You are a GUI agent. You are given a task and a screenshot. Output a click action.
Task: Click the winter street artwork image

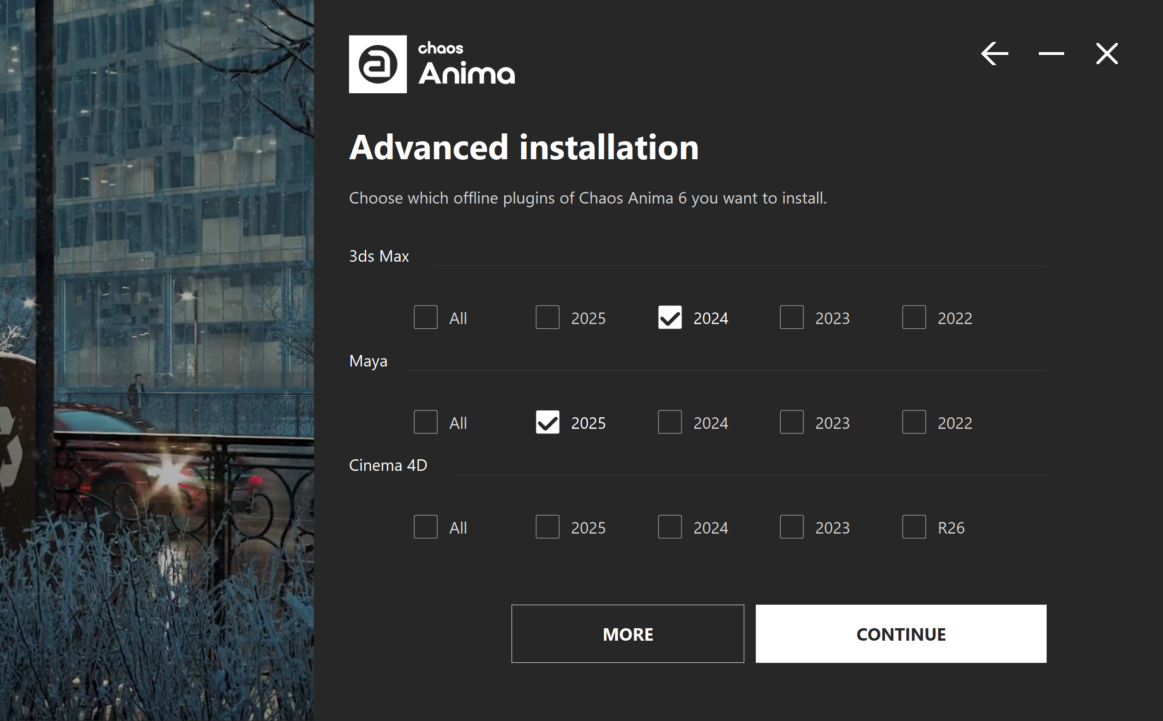(x=157, y=360)
